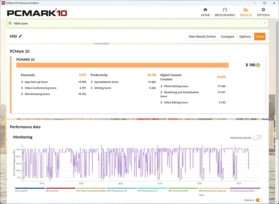279x204 pixels.
Task: Open the Benchmarks gauge icon
Action: tap(225, 10)
